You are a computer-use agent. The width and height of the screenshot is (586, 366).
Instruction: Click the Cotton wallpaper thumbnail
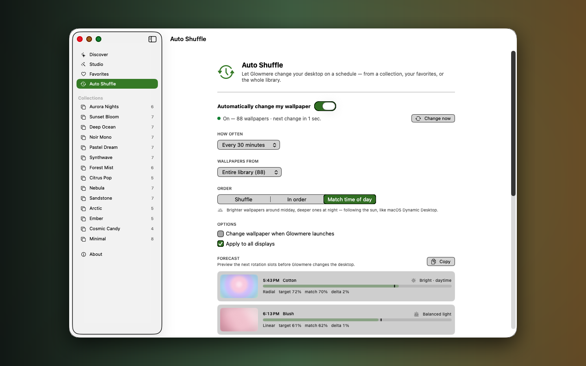coord(239,286)
